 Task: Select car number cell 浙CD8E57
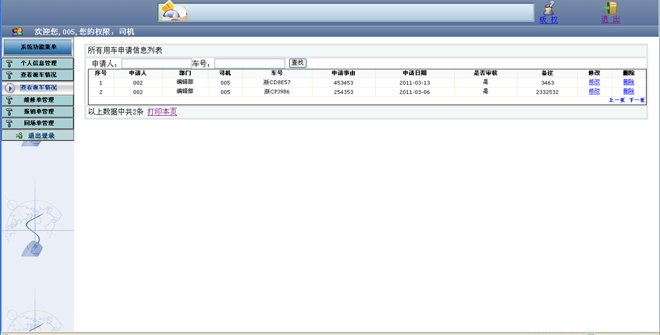[277, 82]
